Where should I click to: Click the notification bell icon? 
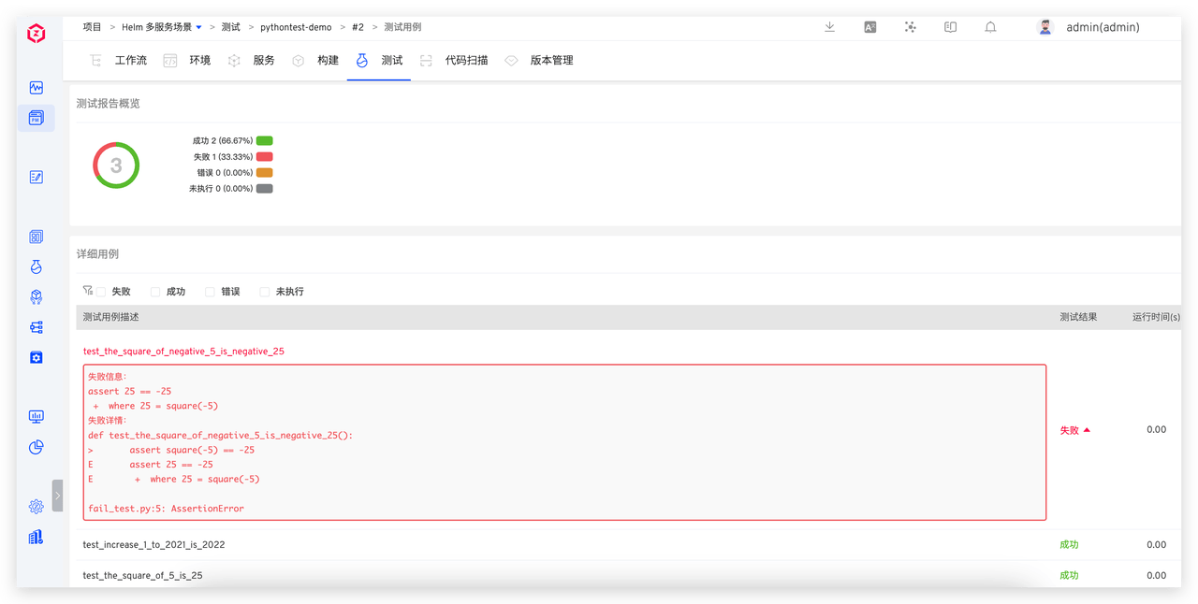coord(990,27)
